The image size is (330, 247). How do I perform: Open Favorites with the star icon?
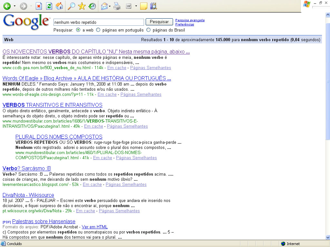(x=82, y=6)
